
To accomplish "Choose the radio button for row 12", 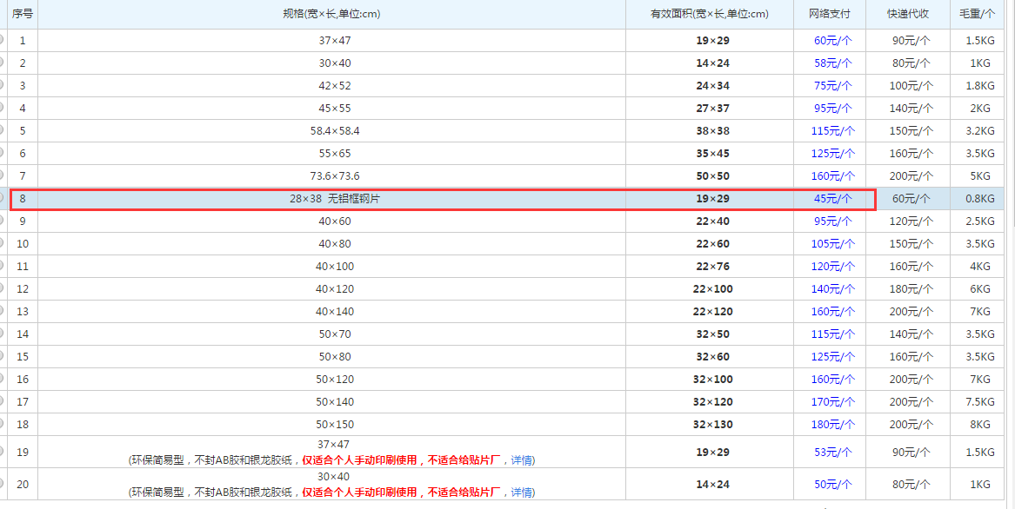I will [3, 288].
